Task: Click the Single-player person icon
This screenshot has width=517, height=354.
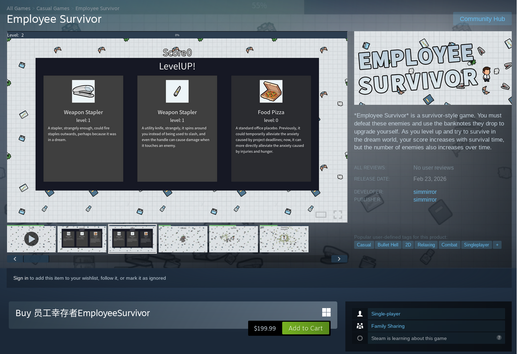Action: (x=360, y=314)
